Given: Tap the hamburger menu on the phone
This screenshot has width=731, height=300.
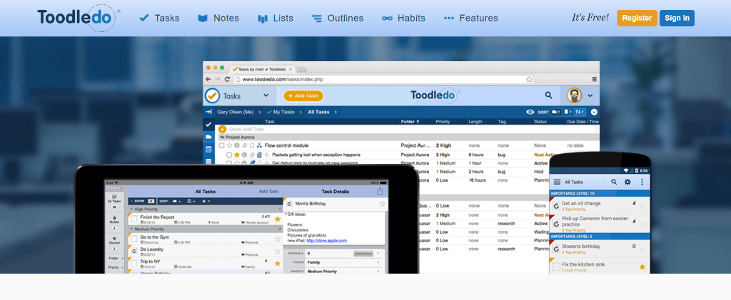Looking at the screenshot, I should (x=557, y=182).
